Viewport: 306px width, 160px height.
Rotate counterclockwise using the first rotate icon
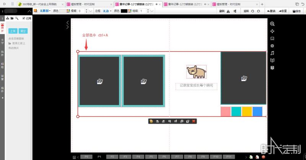(x=252, y=11)
